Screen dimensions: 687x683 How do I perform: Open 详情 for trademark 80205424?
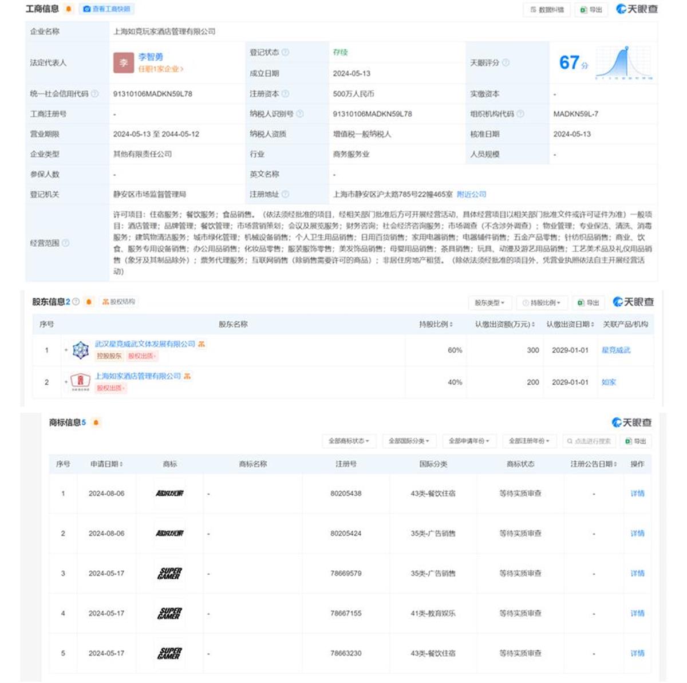point(637,534)
